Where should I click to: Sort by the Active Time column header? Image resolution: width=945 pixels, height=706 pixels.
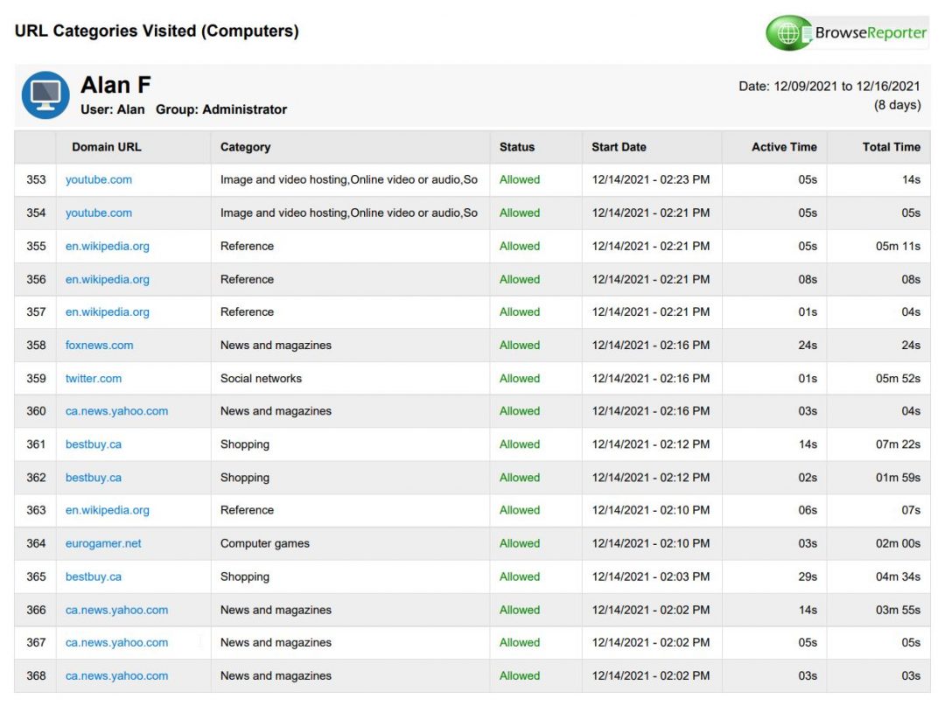[x=783, y=147]
